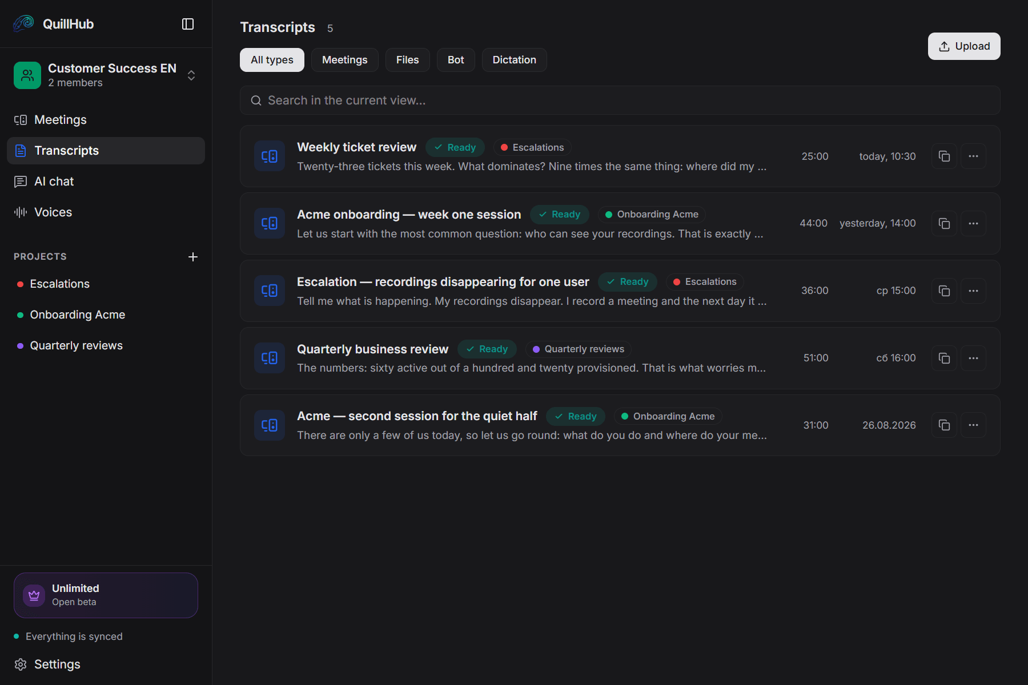The height and width of the screenshot is (685, 1028).
Task: Click meeting icon of Acme second session
Action: tap(270, 425)
